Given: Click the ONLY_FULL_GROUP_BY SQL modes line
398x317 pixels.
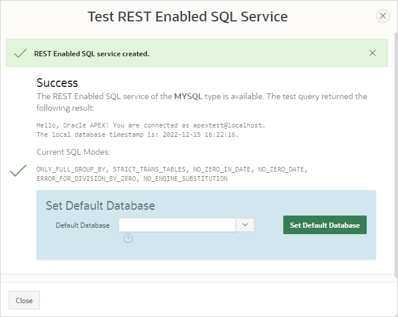Looking at the screenshot, I should click(x=171, y=169).
